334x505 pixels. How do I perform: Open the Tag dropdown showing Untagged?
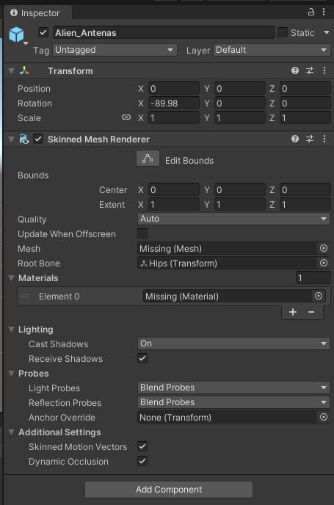pos(115,50)
